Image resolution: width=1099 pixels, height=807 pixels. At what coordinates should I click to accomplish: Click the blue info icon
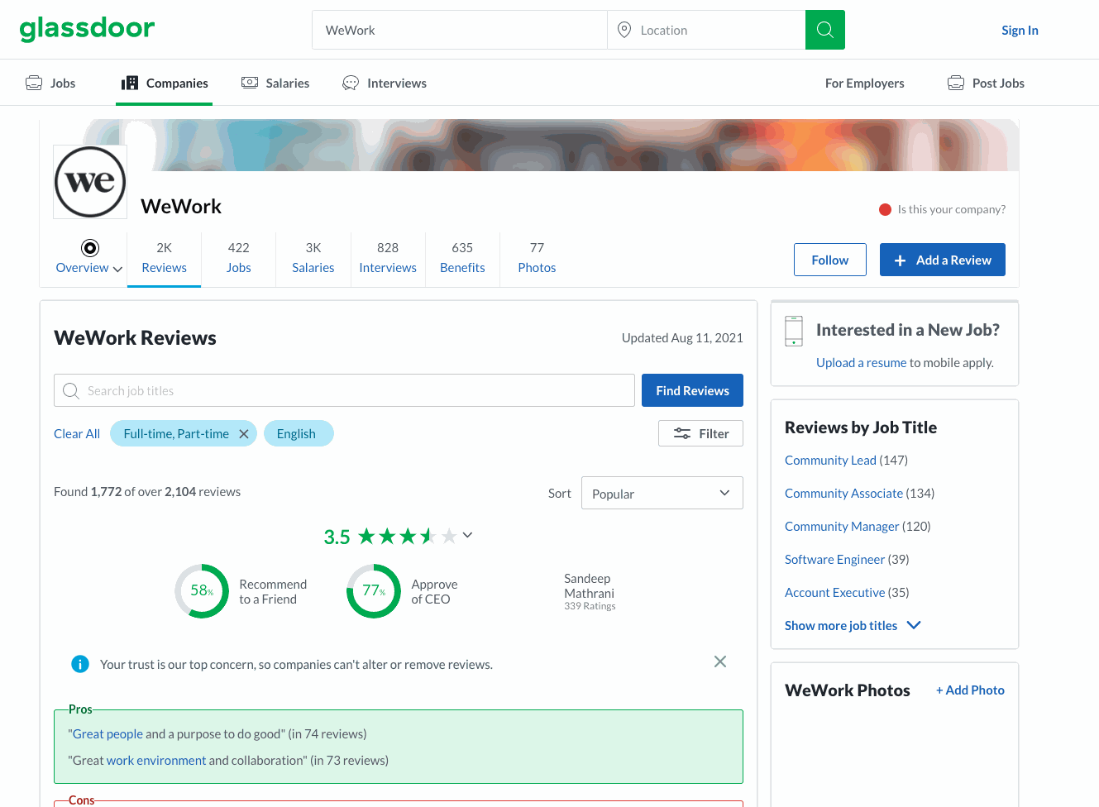pos(80,664)
